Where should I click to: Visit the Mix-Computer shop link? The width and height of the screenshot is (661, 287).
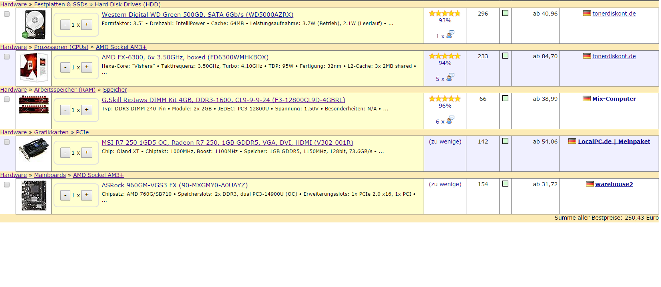[x=614, y=99]
